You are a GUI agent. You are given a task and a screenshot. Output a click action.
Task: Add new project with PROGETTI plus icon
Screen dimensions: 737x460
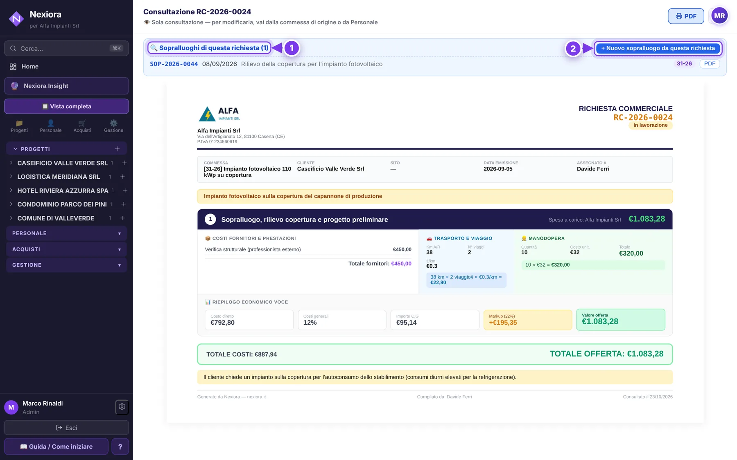click(117, 149)
